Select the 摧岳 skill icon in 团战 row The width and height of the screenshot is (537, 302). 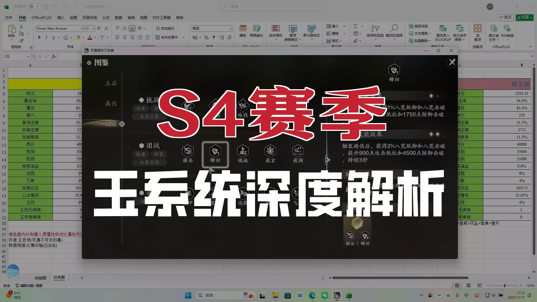click(x=188, y=151)
